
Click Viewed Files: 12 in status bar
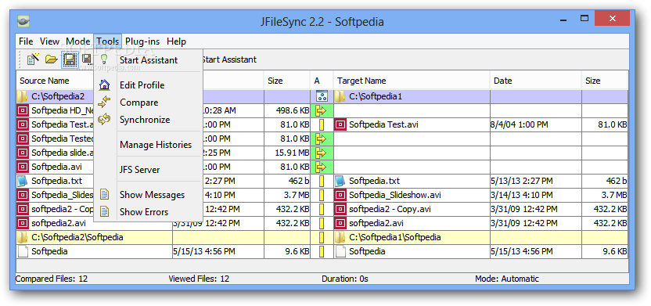tap(199, 279)
